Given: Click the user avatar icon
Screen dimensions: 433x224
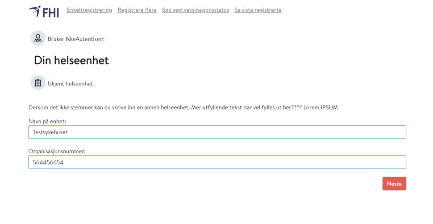Looking at the screenshot, I should tap(38, 38).
